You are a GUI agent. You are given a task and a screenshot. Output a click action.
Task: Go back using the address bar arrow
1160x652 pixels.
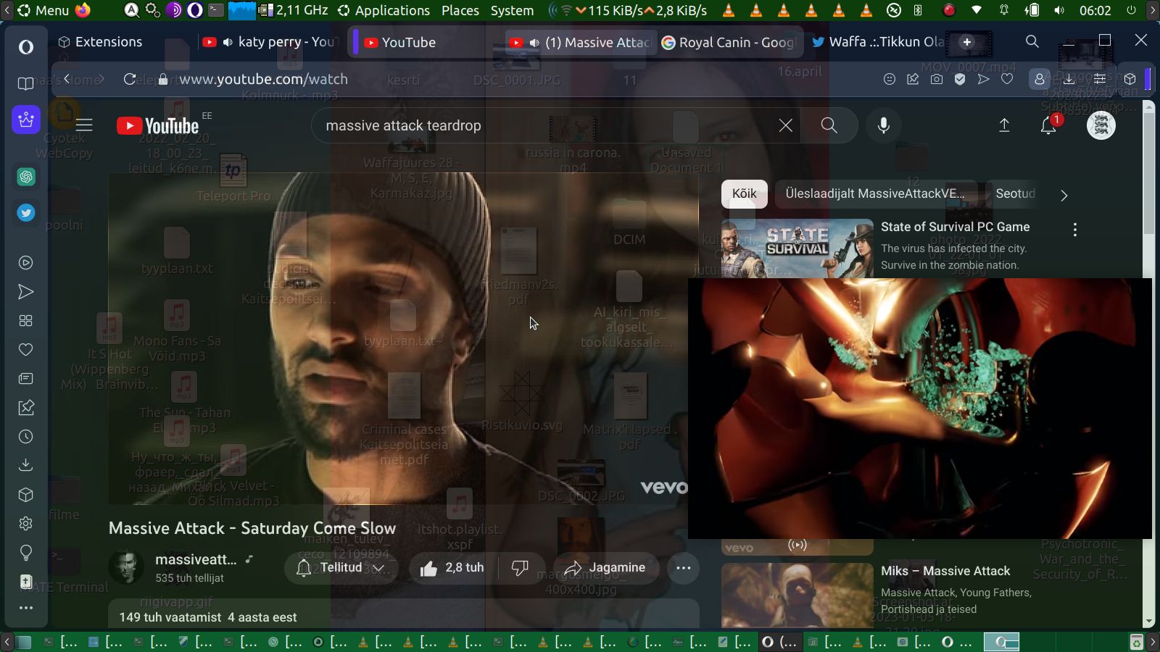pyautogui.click(x=67, y=79)
